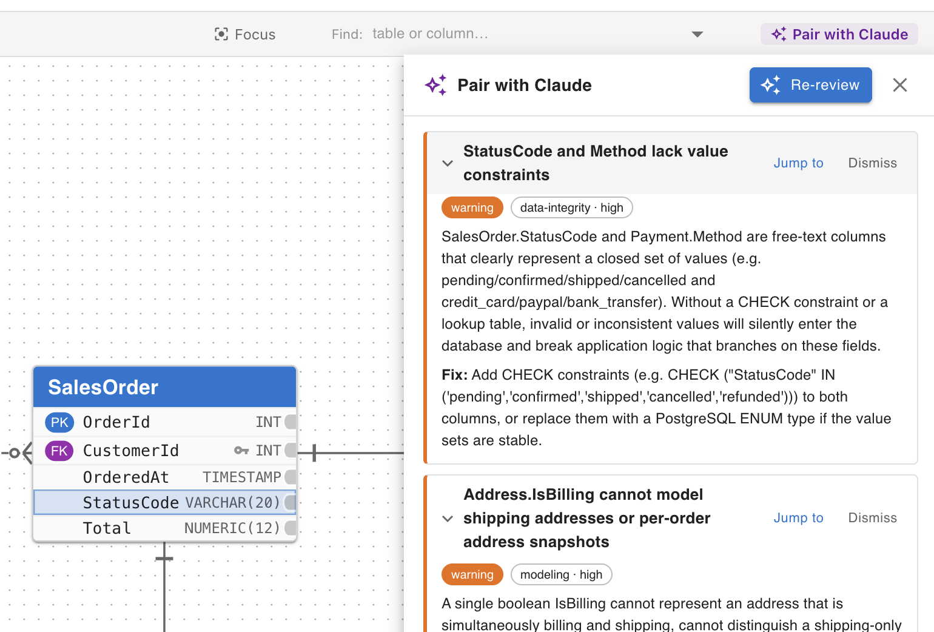
Task: Click the warning badge under Address.IsBilling finding
Action: click(x=472, y=574)
